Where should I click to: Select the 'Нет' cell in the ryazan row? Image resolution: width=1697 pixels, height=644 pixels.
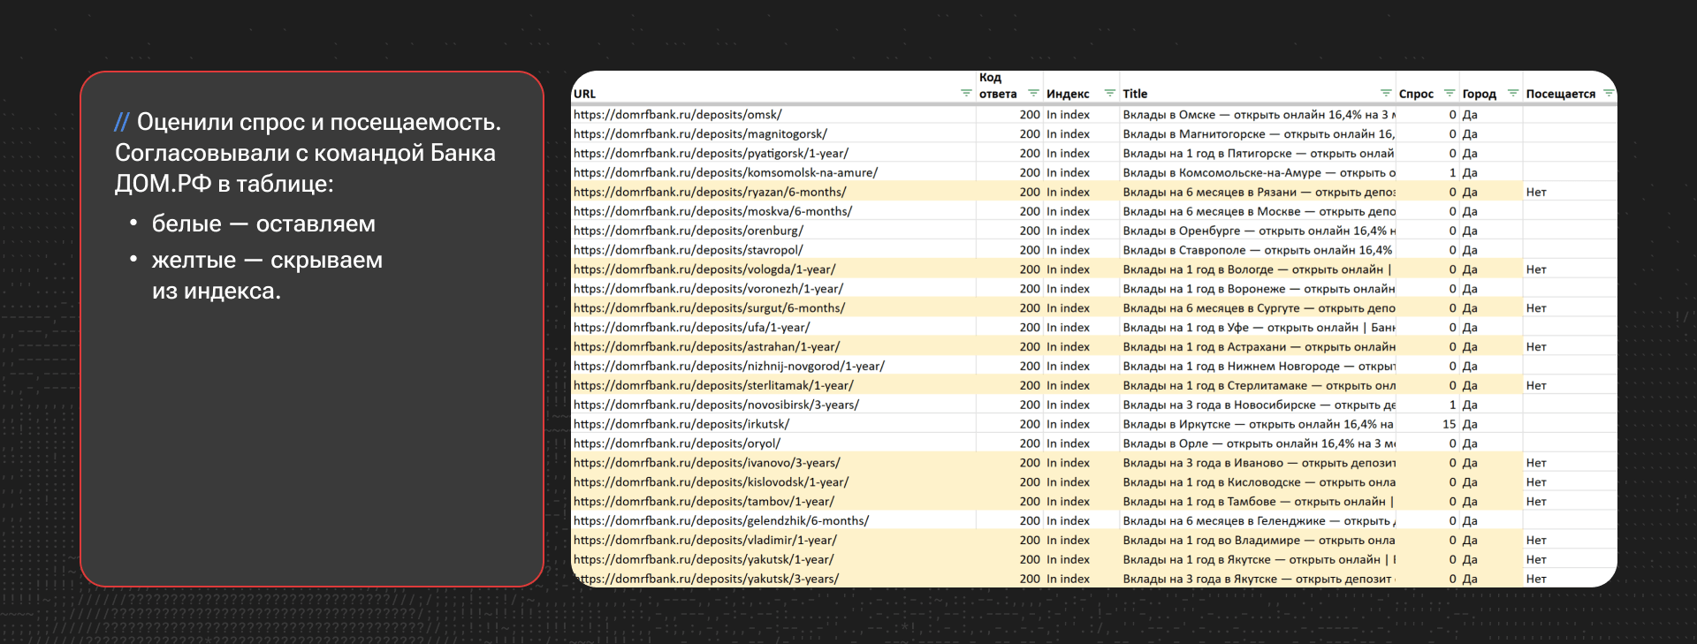point(1536,193)
